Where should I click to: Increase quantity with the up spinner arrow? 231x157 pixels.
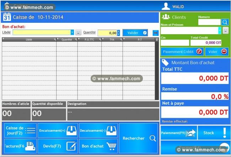tap(118, 31)
